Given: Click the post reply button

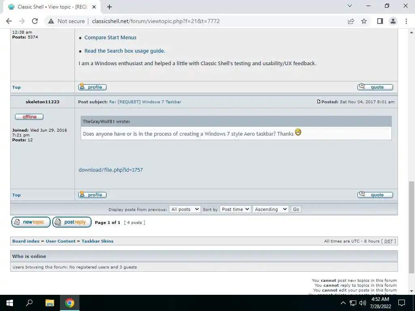Looking at the screenshot, I should 72,222.
